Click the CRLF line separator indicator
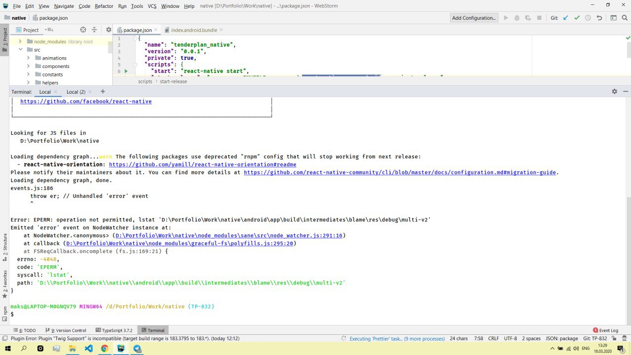The image size is (631, 355). click(x=493, y=339)
